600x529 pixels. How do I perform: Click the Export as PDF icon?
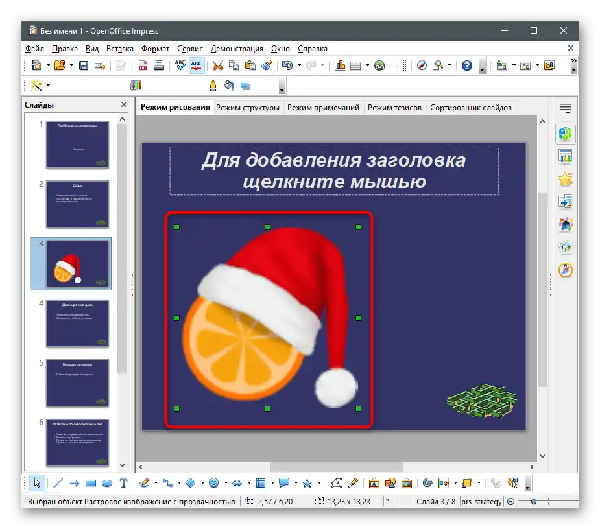tap(143, 65)
